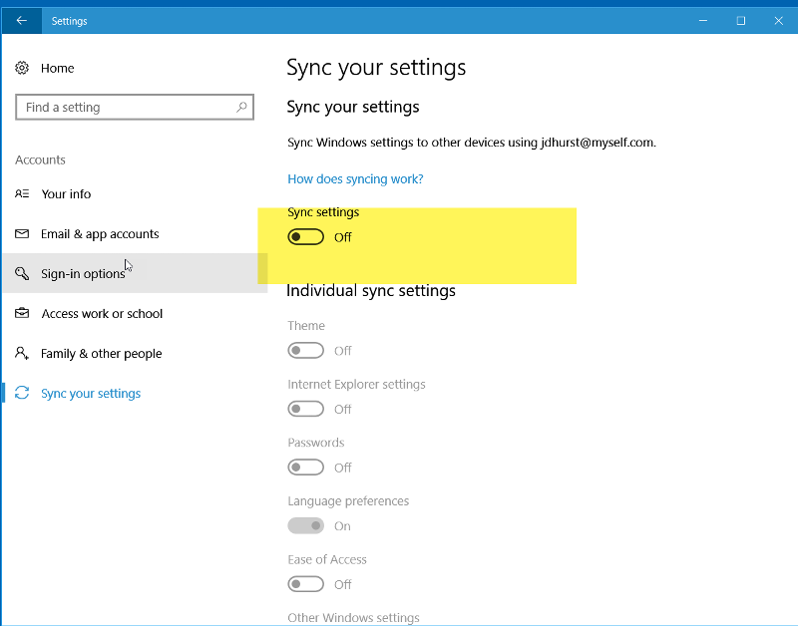The width and height of the screenshot is (798, 626).
Task: Click inside the Find a setting box
Action: pos(120,107)
